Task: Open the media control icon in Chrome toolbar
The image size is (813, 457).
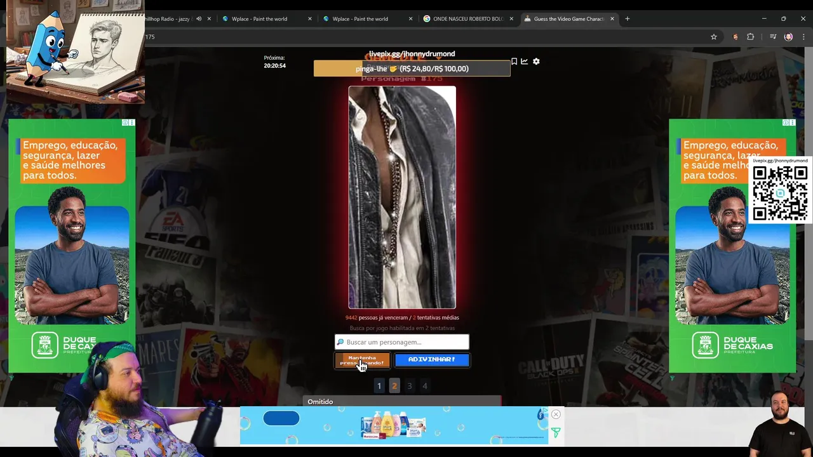Action: (773, 37)
